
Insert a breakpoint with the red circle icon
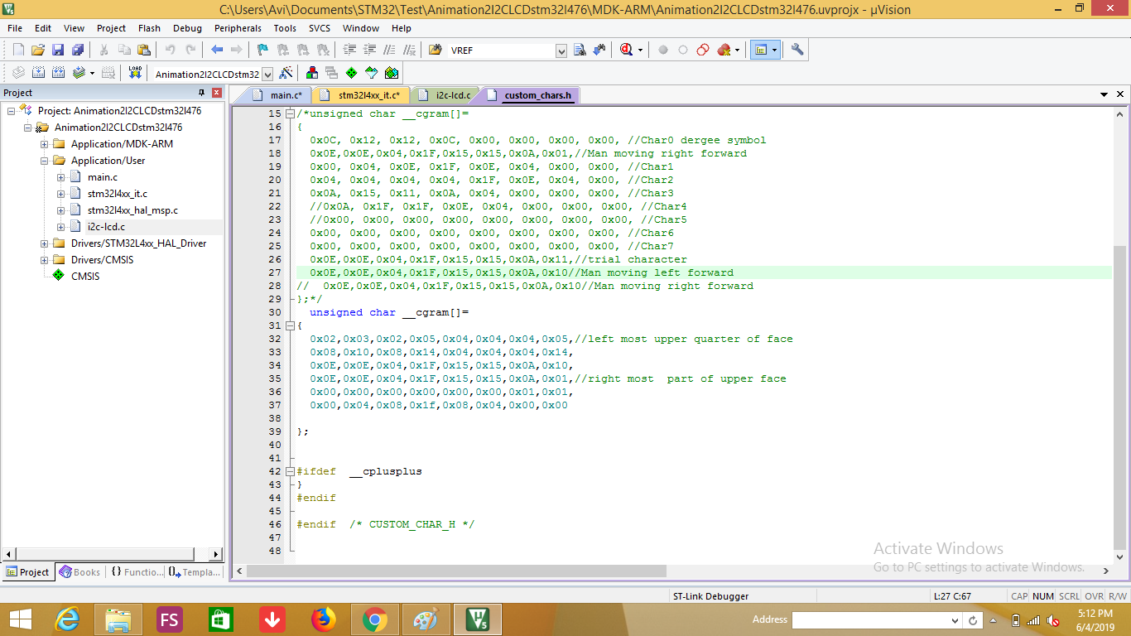[x=663, y=50]
